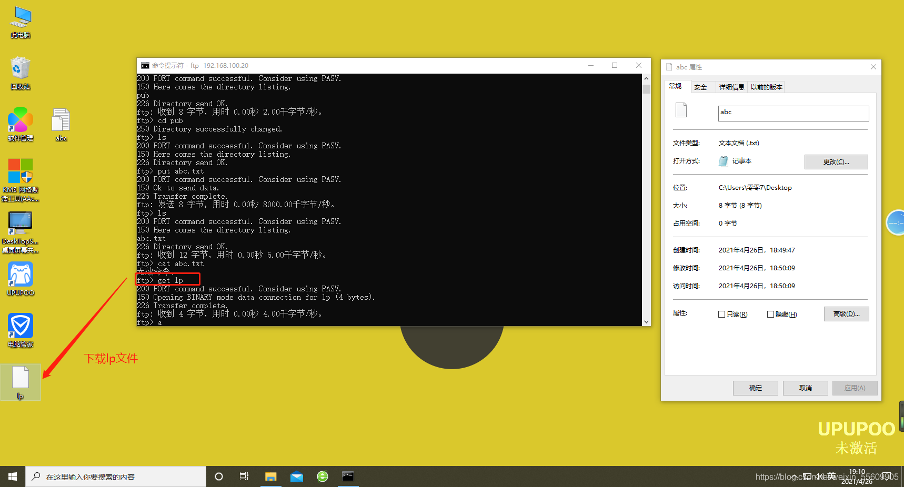Open File Explorer from the taskbar
This screenshot has width=904, height=487.
tap(271, 476)
